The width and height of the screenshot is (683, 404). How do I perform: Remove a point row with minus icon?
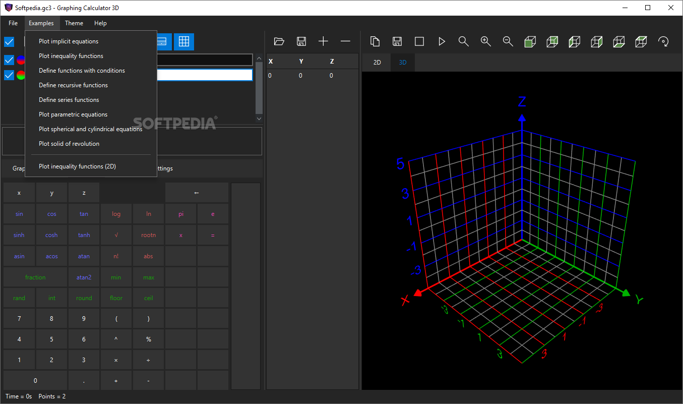click(x=345, y=41)
